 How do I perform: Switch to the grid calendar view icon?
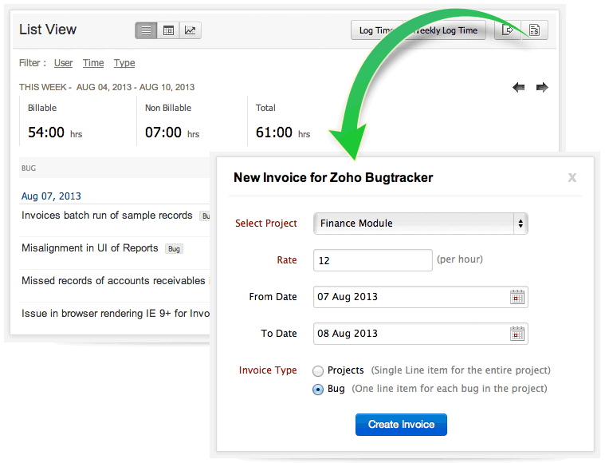pyautogui.click(x=168, y=30)
